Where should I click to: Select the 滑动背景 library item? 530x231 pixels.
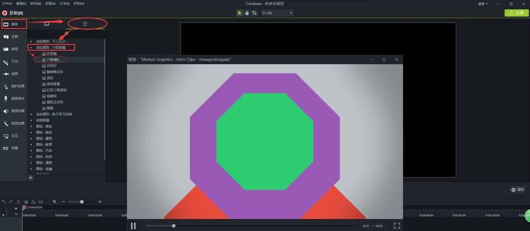(x=51, y=84)
